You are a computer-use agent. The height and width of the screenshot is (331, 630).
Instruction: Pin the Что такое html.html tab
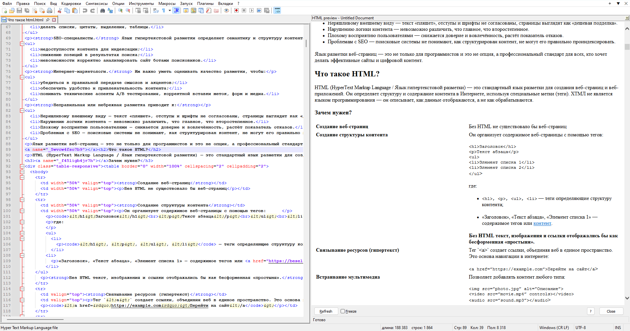click(48, 20)
